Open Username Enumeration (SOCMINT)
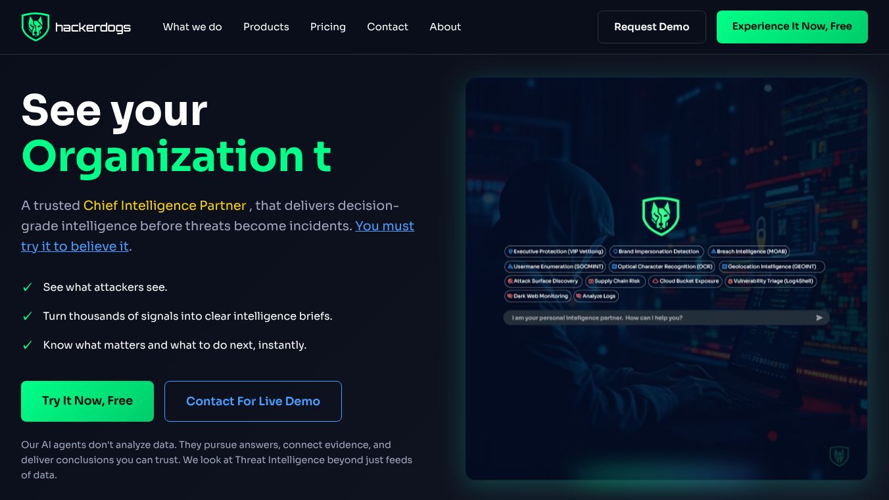The height and width of the screenshot is (500, 889). [555, 266]
